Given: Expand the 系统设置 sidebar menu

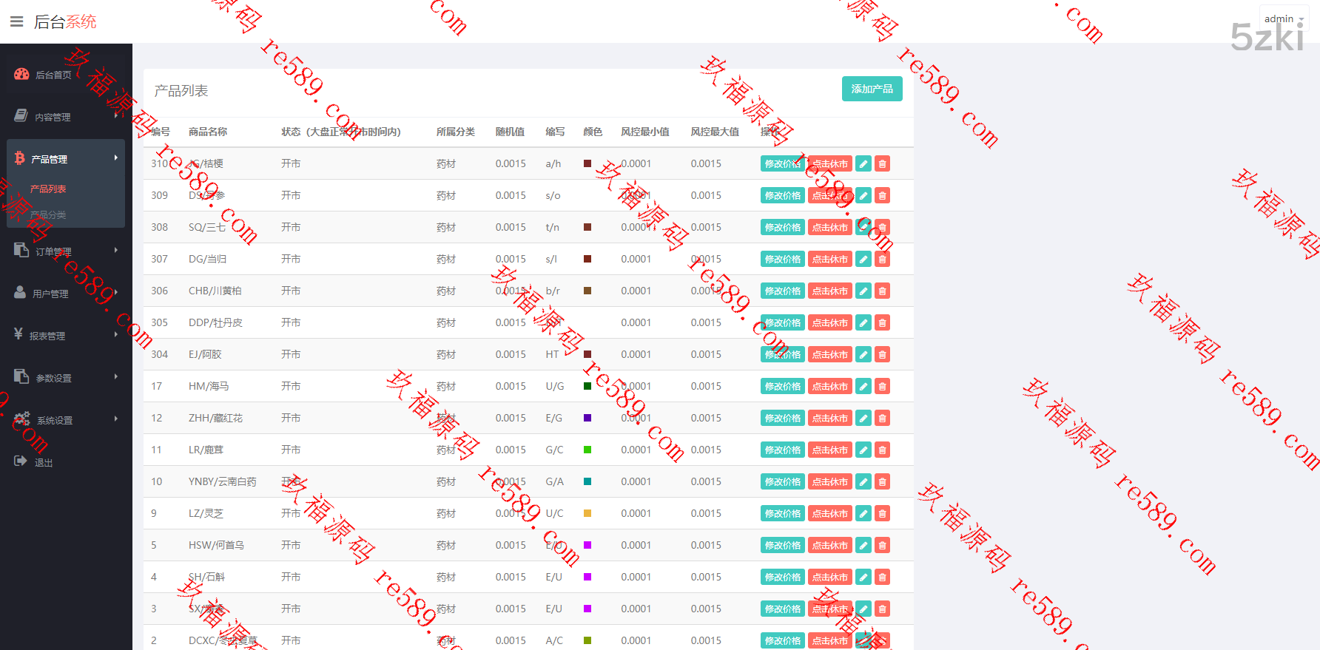Looking at the screenshot, I should [x=65, y=420].
